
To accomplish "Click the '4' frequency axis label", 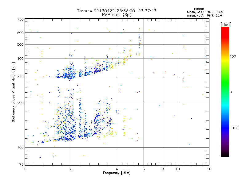I will tap(117, 169).
